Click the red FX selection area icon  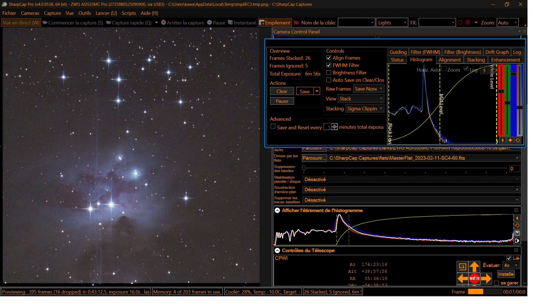tap(460, 23)
